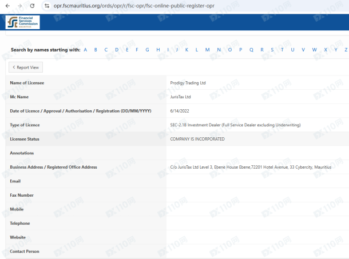Filter names starting with letter C
Screen dimensions: 349x259
tap(106, 50)
